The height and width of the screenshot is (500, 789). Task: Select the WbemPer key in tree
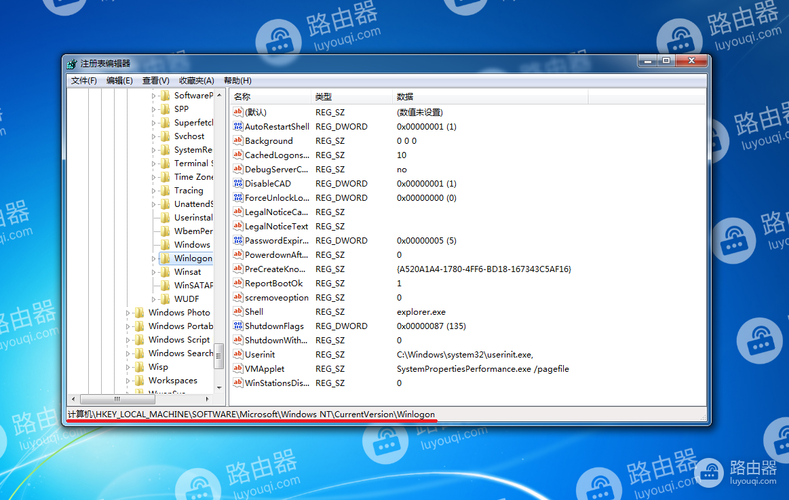pos(193,231)
